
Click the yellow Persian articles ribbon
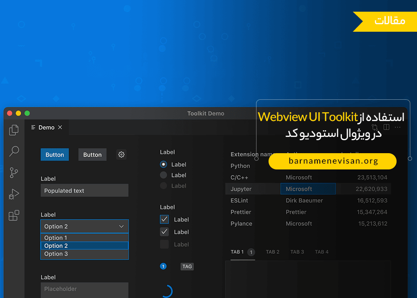click(x=385, y=22)
